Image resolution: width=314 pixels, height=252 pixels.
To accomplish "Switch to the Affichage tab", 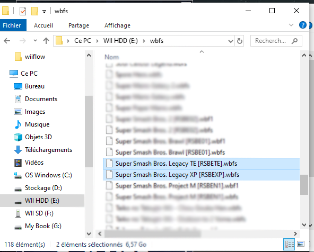I will 117,25.
